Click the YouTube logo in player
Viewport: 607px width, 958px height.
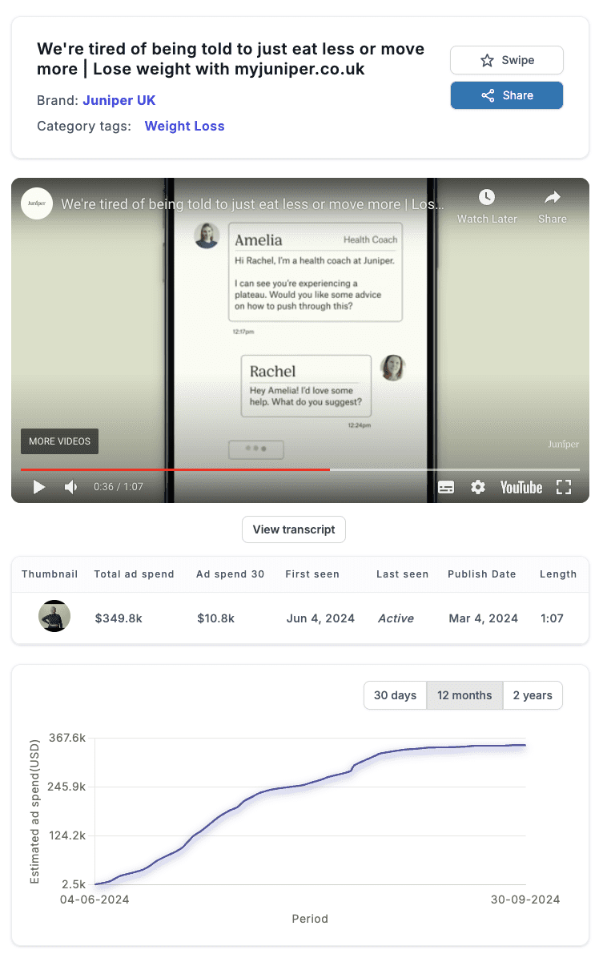click(x=521, y=487)
